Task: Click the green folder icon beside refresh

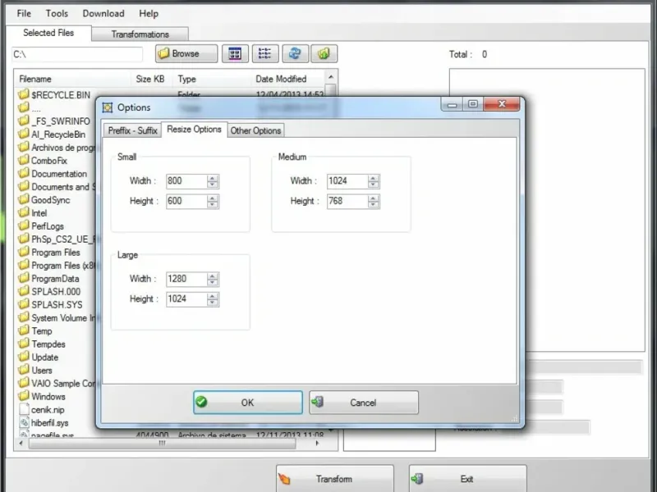Action: (x=324, y=53)
